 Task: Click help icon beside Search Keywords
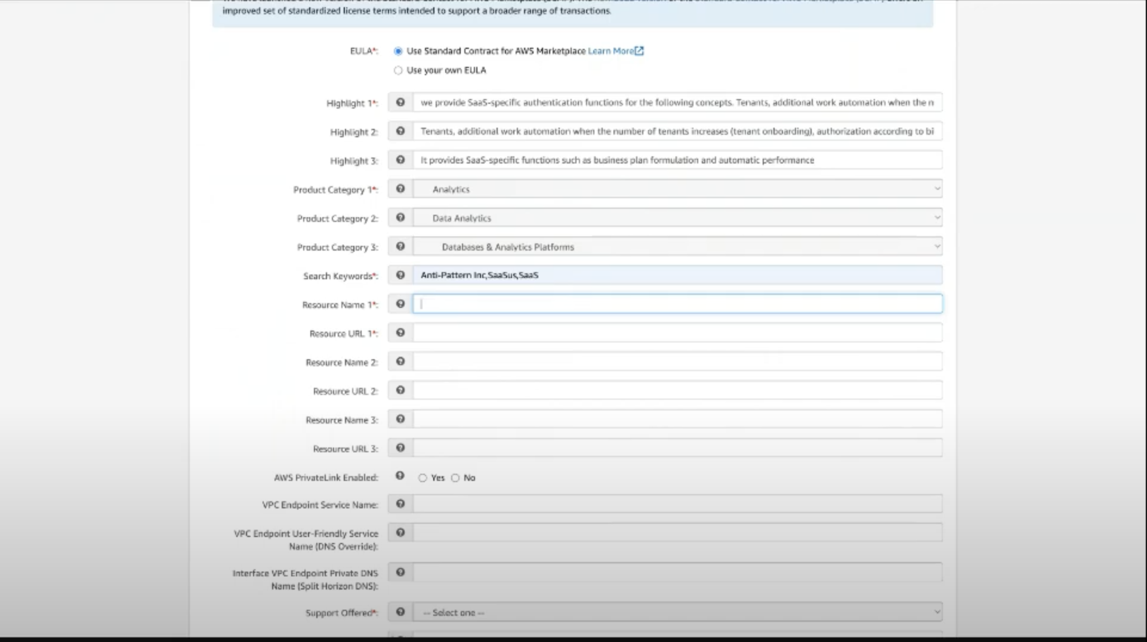tap(400, 275)
